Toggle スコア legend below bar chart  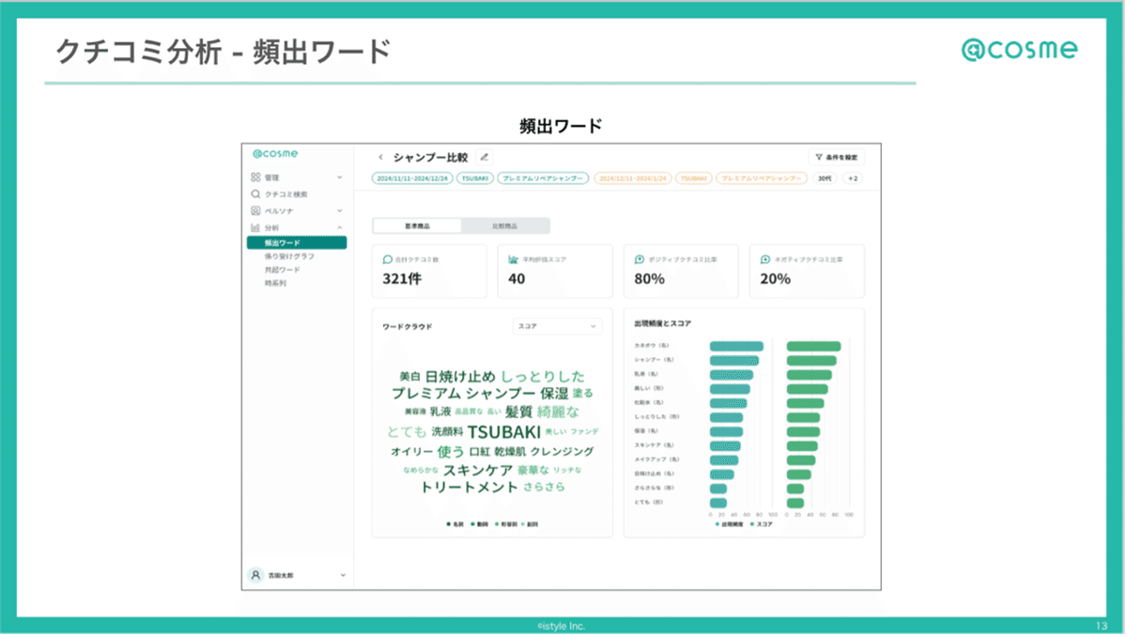(762, 523)
